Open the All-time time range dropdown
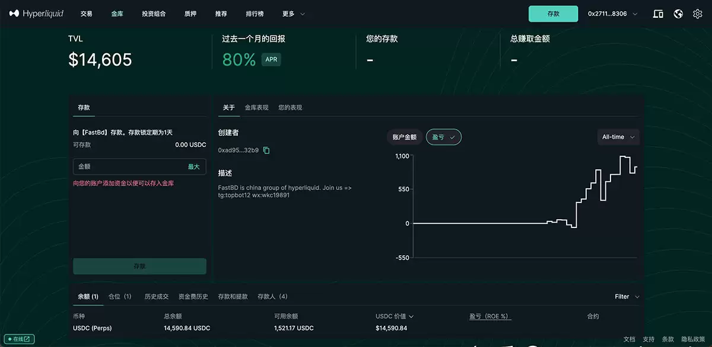 (x=618, y=137)
